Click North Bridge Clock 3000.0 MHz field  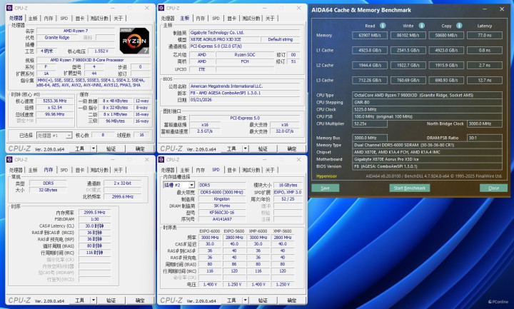point(485,123)
